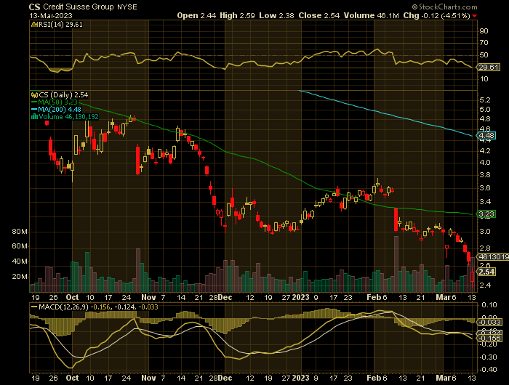Viewport: 509px width, 385px height.
Task: Click the 90 level on RSI axis
Action: pos(484,31)
